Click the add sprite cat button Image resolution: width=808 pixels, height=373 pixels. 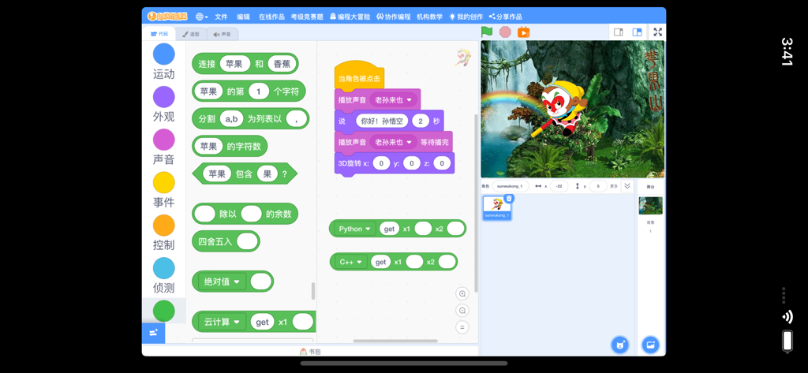point(620,345)
